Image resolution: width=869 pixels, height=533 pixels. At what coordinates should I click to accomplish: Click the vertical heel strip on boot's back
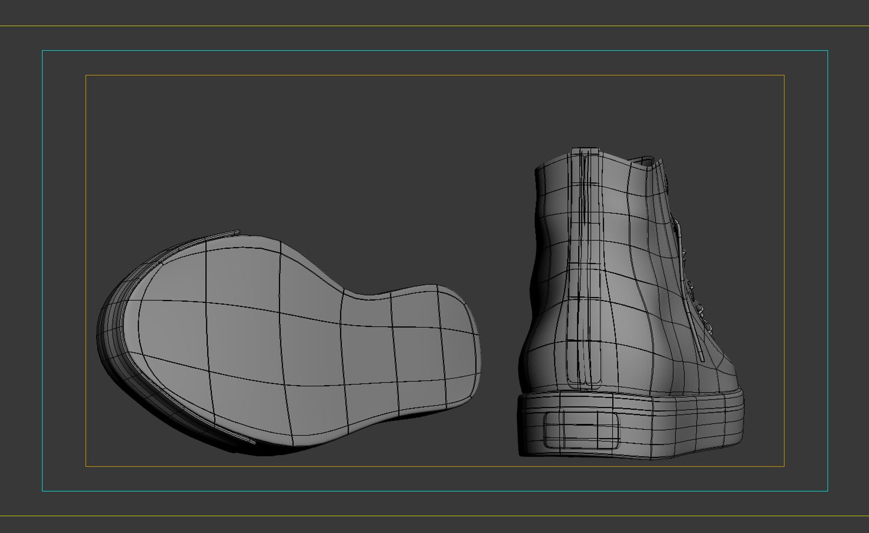point(586,269)
